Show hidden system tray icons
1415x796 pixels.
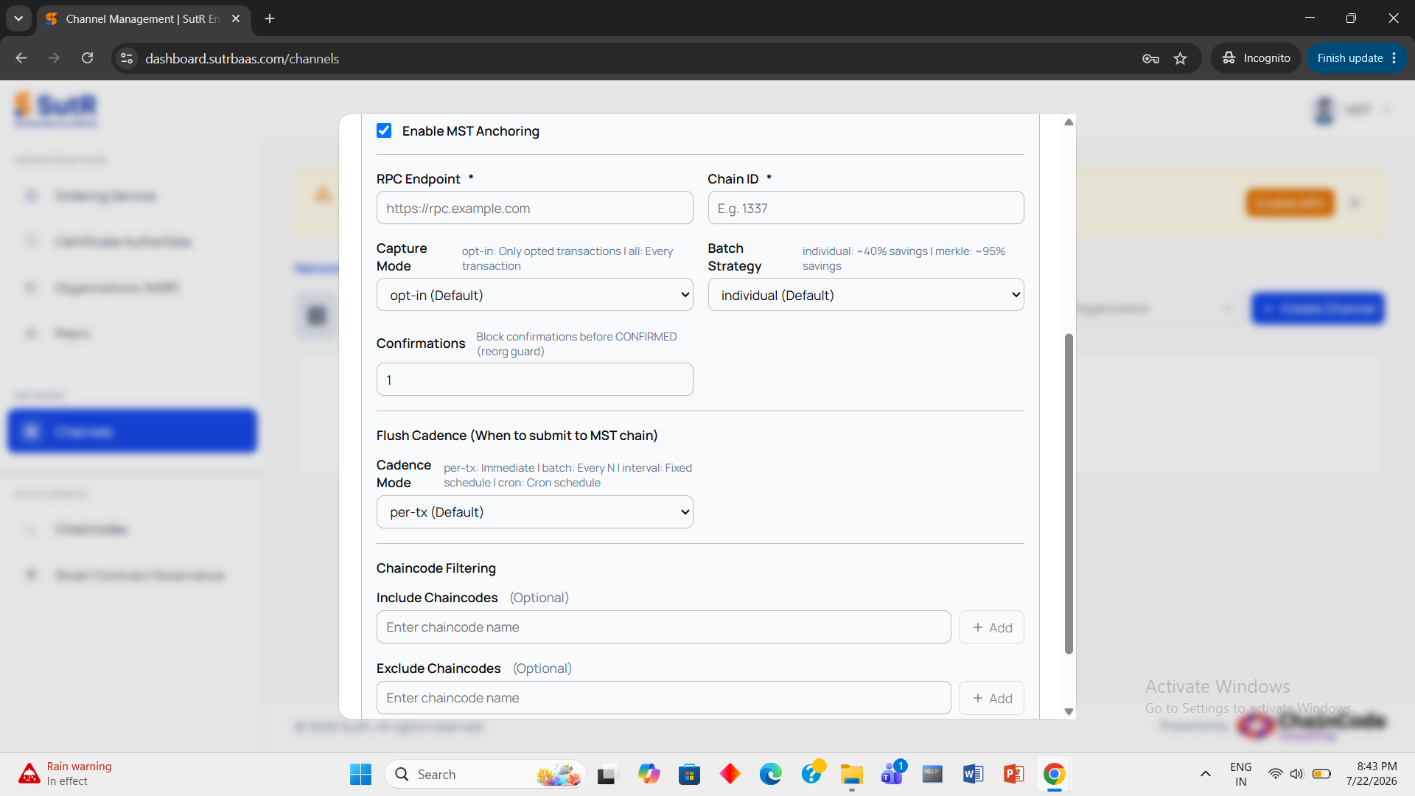pos(1206,774)
